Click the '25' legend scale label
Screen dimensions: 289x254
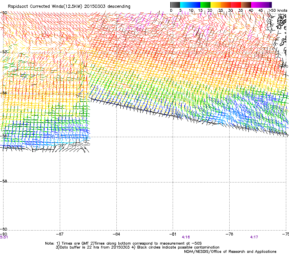[x=221, y=11]
